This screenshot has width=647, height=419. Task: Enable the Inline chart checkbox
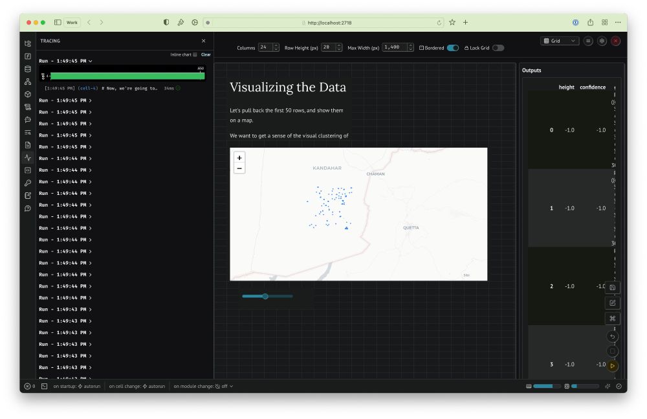(x=195, y=54)
